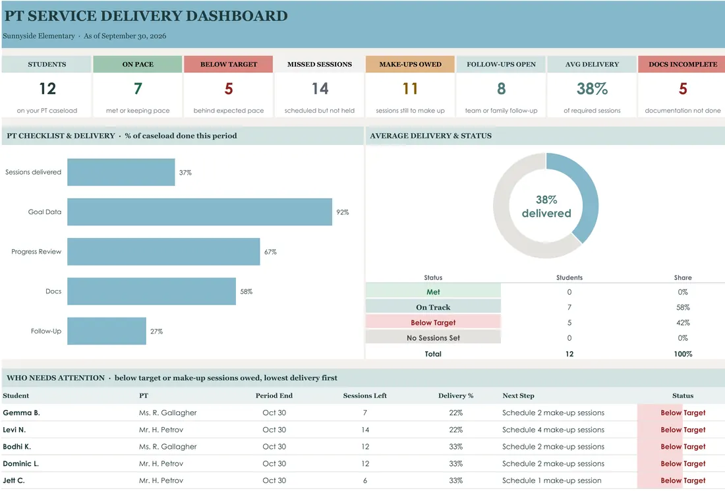
Task: Select the FOLLOW-UPS OPEN card header
Action: click(x=501, y=65)
